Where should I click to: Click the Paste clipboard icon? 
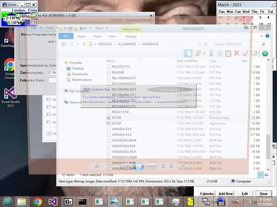[228, 53]
